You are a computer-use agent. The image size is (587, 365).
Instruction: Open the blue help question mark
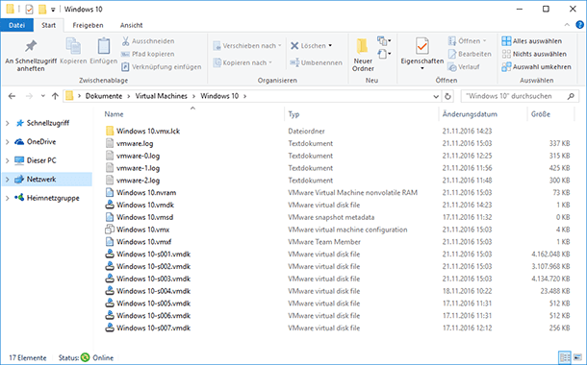(579, 25)
